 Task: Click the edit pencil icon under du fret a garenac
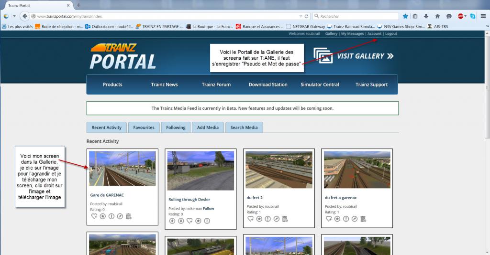click(355, 219)
